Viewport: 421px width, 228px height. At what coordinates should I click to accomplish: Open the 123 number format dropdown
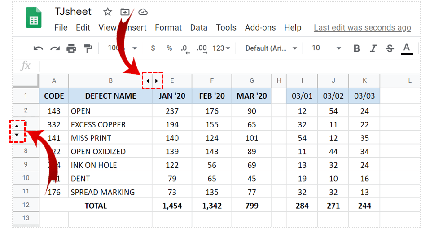[221, 48]
